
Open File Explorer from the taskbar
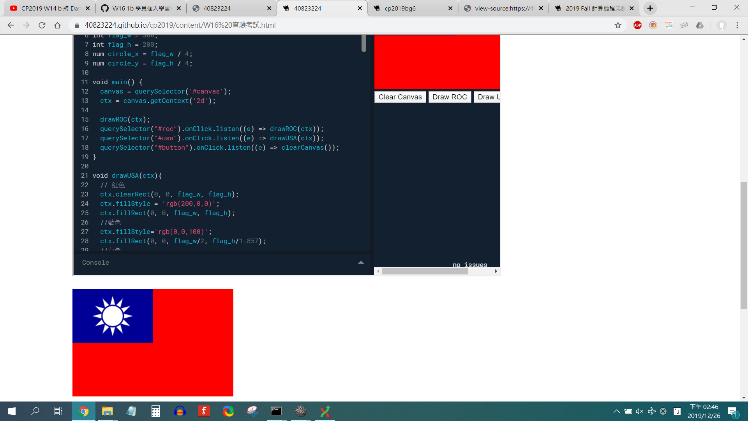(107, 411)
